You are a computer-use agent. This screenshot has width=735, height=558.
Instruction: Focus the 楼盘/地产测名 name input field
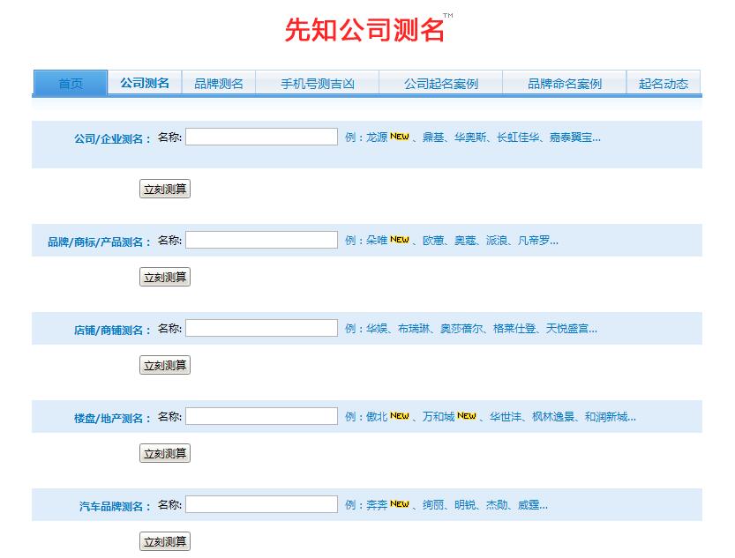(261, 416)
